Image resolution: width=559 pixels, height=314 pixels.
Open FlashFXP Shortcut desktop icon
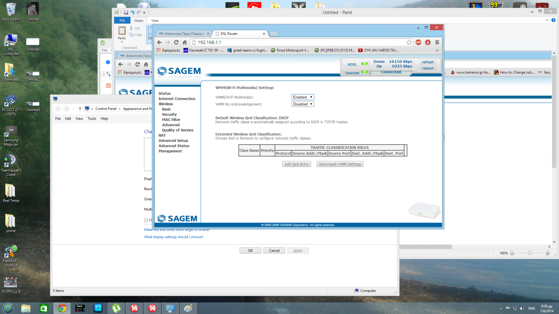pyautogui.click(x=11, y=256)
